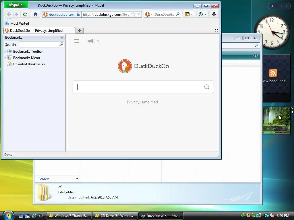Expand the Bookmarks button dropdown arrow
The height and width of the screenshot is (220, 294).
point(192,14)
